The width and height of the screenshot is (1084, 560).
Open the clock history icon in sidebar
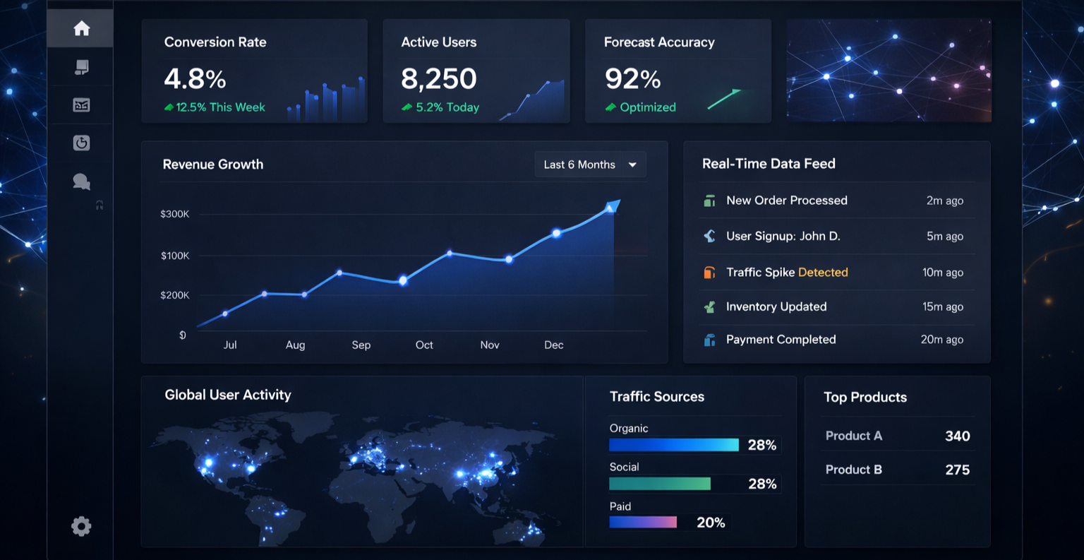(81, 143)
